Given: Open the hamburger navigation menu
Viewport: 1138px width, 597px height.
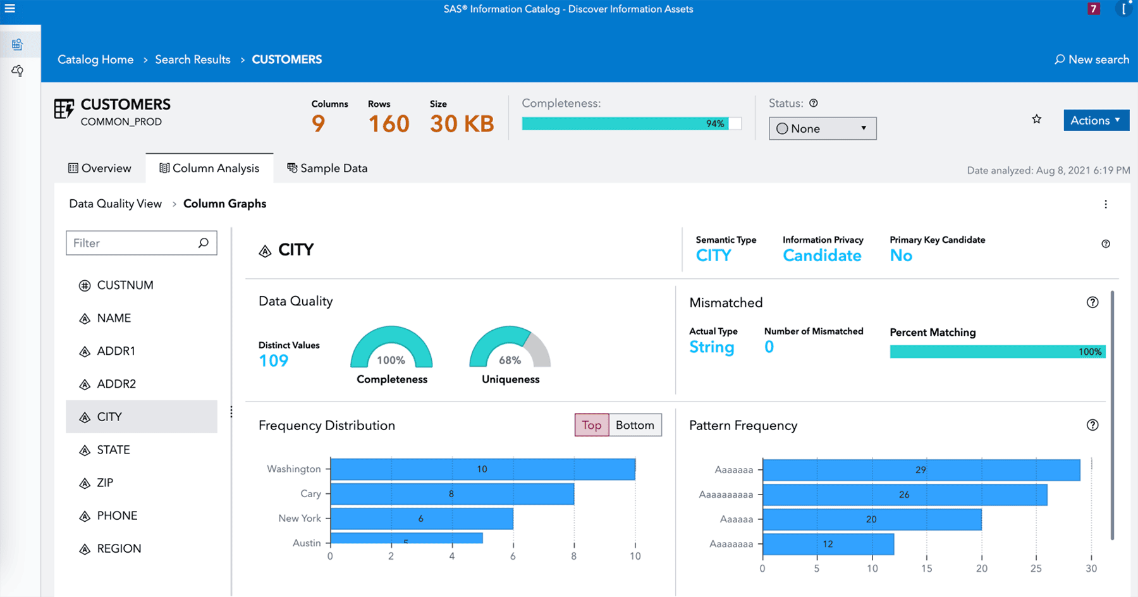Looking at the screenshot, I should coord(9,9).
